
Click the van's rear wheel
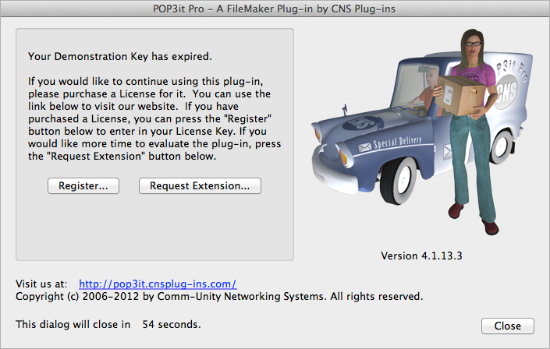pyautogui.click(x=501, y=146)
